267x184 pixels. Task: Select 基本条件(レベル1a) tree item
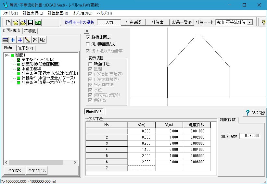[x=38, y=60]
